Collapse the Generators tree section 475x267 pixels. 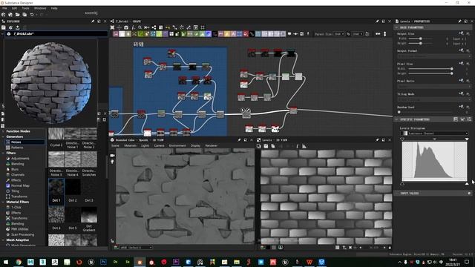pos(3,136)
